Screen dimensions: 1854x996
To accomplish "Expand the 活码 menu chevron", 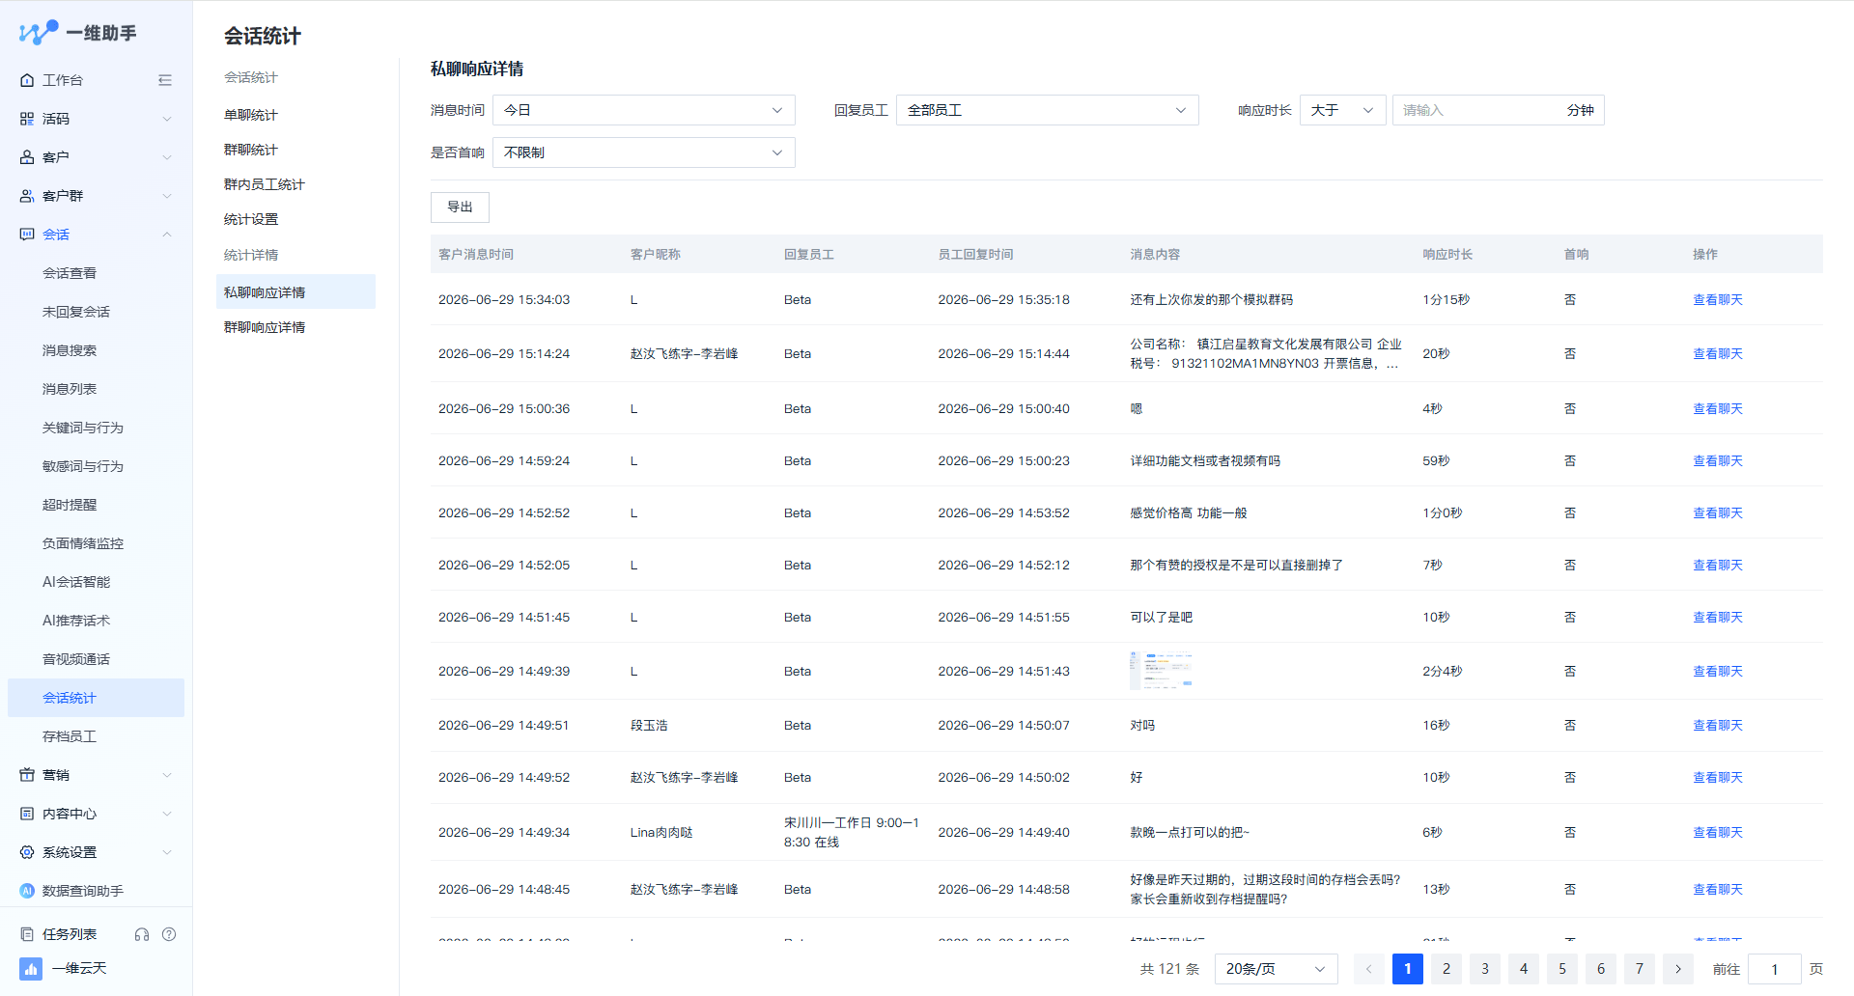I will click(x=166, y=119).
